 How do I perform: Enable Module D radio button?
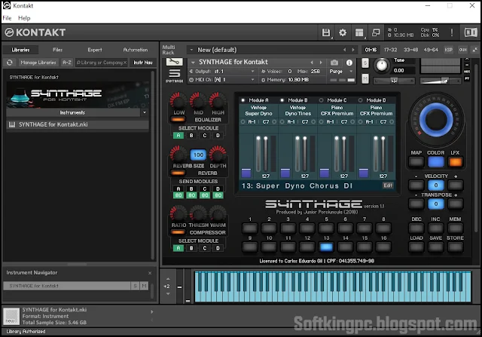click(x=360, y=100)
